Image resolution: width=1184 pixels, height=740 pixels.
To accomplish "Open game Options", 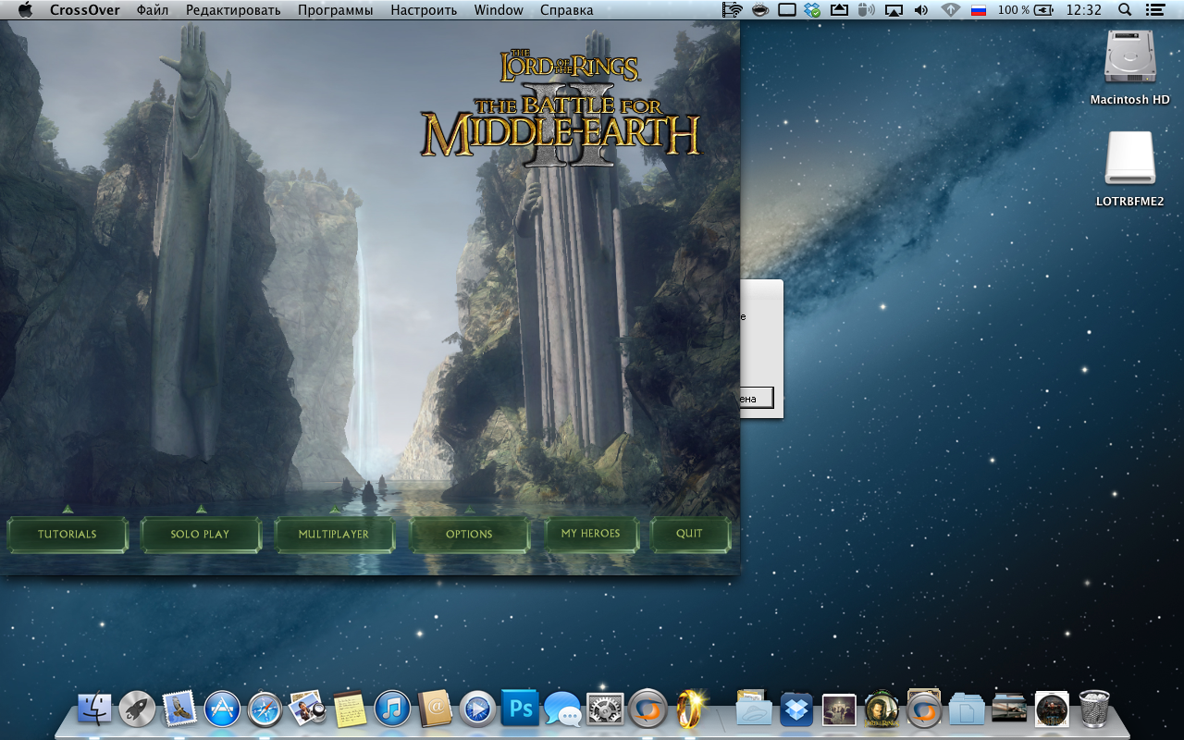I will [x=469, y=534].
